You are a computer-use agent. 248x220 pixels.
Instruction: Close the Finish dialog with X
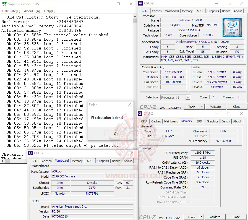pyautogui.click(x=129, y=105)
